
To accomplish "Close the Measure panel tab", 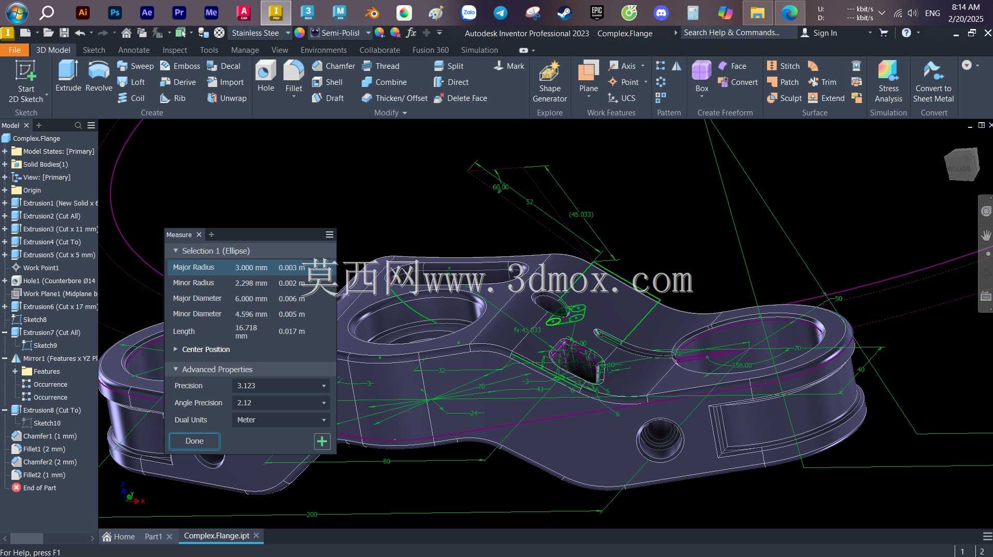I will coord(198,234).
